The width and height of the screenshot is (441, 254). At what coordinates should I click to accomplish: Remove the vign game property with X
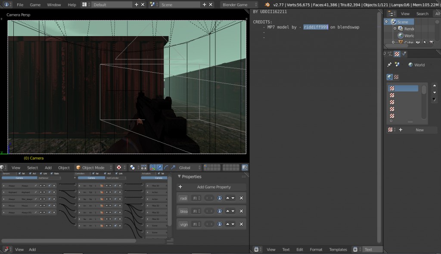point(241,224)
